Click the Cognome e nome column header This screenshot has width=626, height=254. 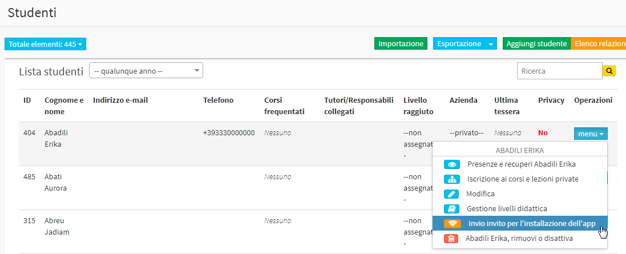coord(64,106)
